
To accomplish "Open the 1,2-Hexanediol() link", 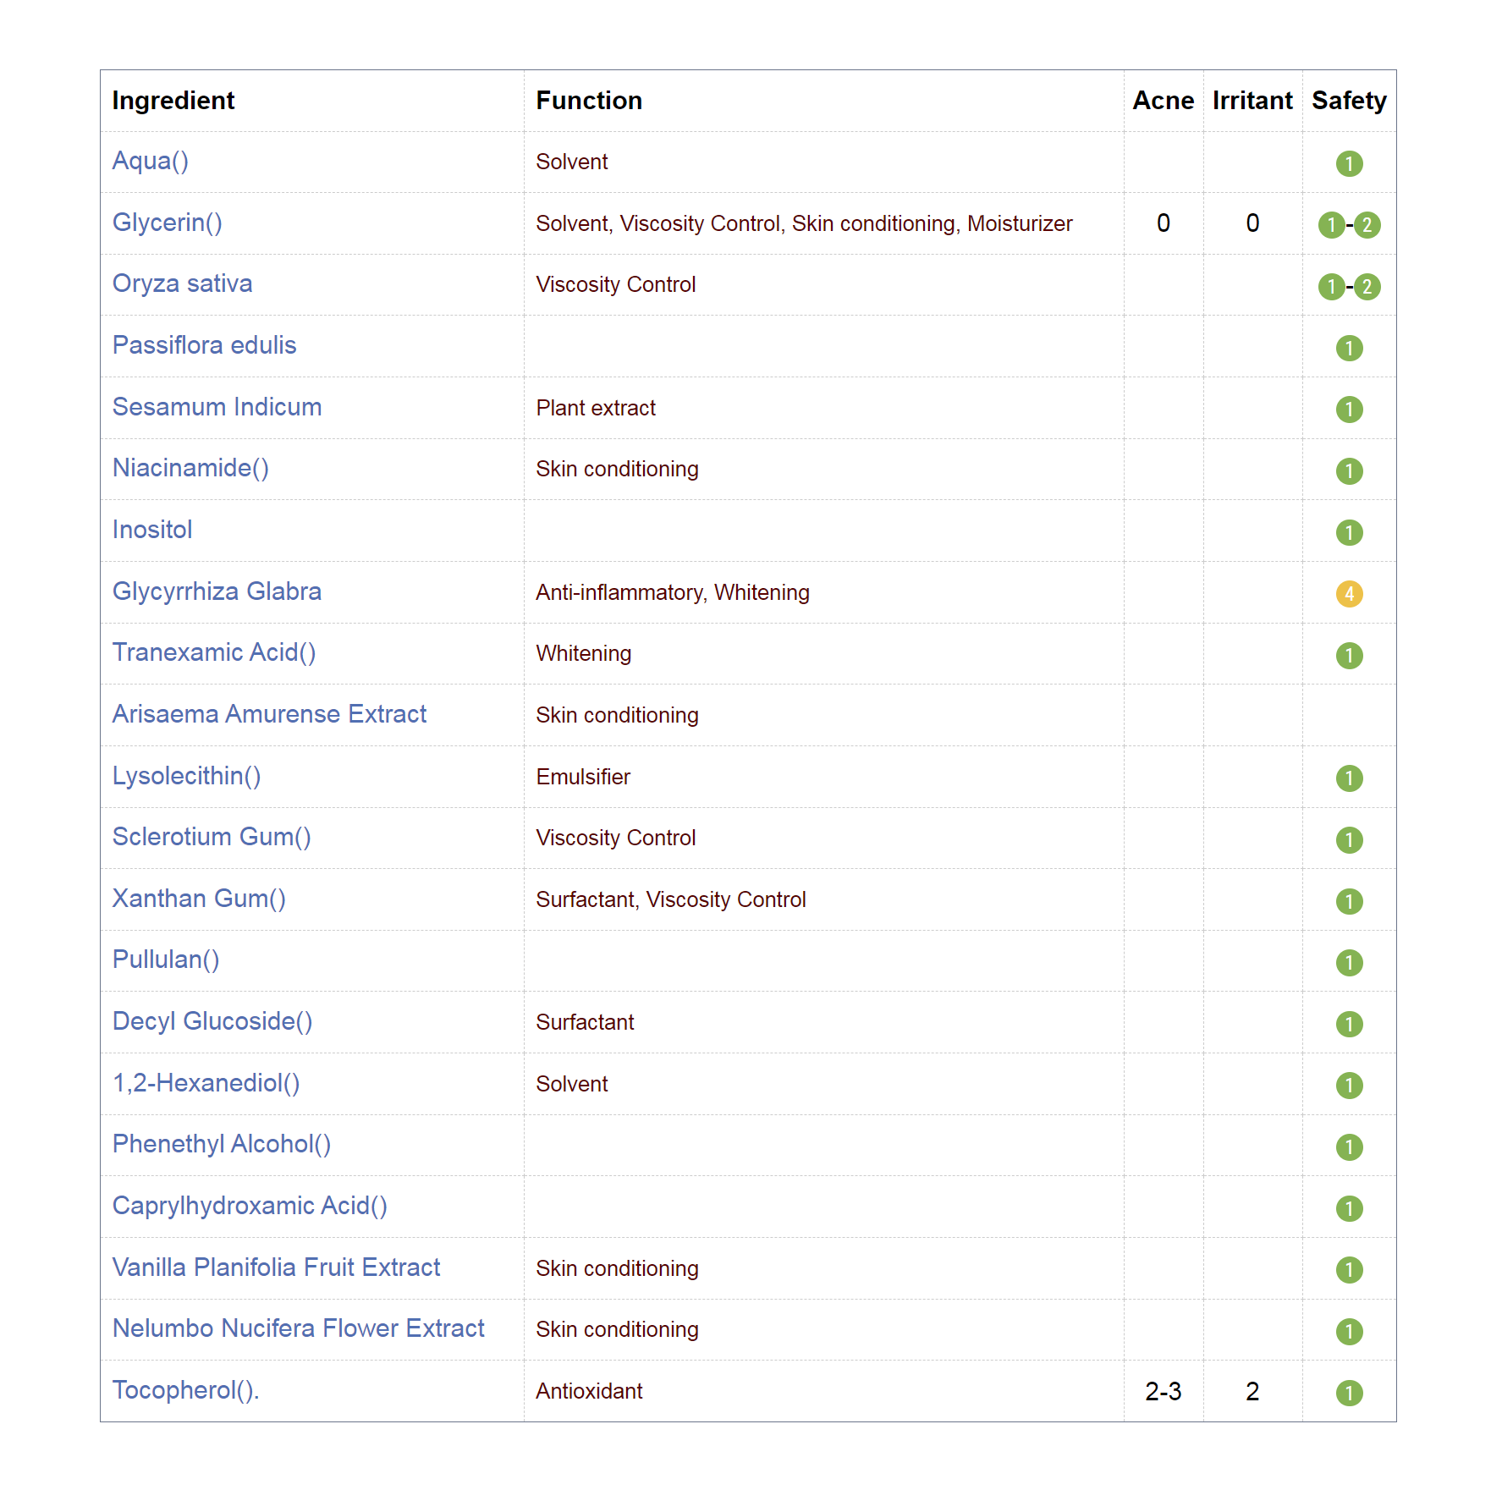I will [x=206, y=1083].
